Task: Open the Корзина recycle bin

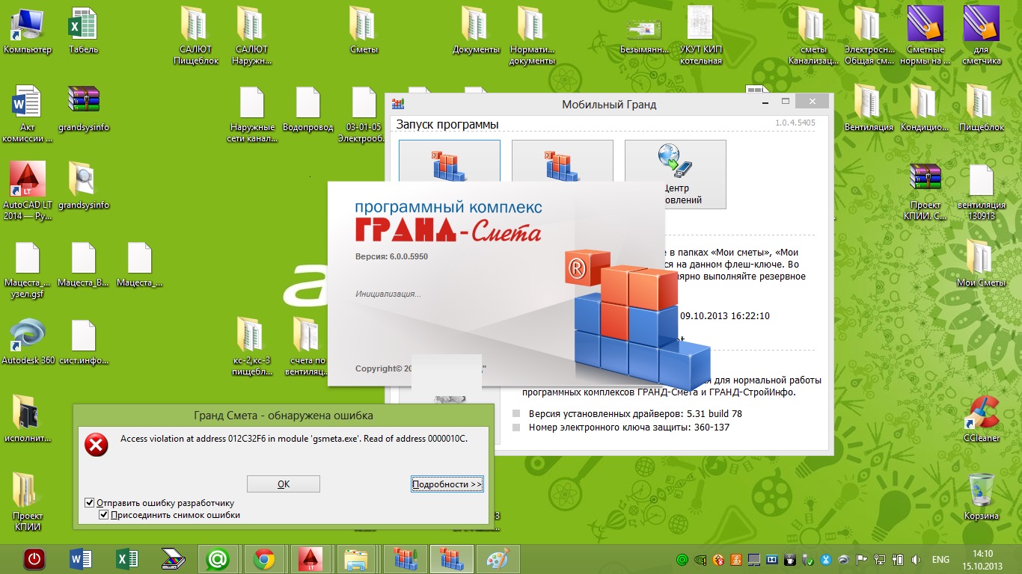Action: pos(982,498)
